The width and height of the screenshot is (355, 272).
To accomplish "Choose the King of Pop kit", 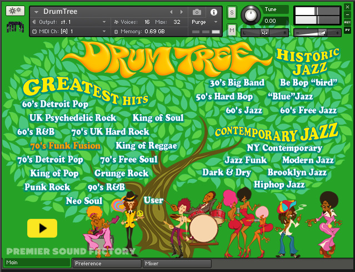I will (54, 173).
